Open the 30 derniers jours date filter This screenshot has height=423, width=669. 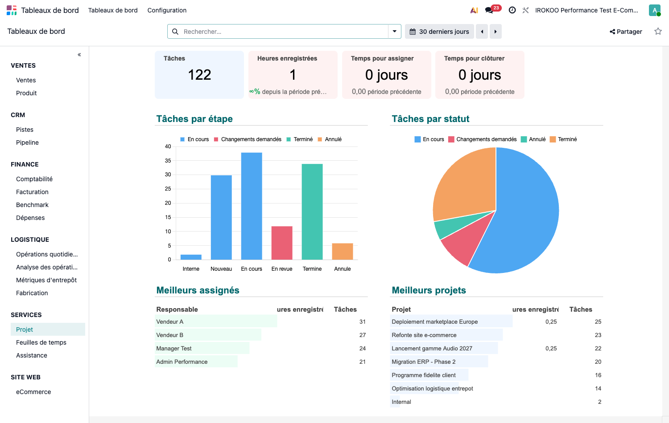point(439,32)
